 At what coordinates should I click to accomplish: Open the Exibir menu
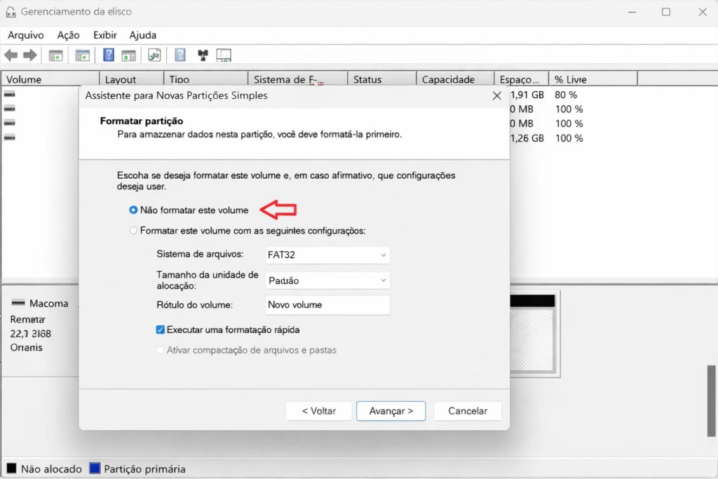(104, 34)
